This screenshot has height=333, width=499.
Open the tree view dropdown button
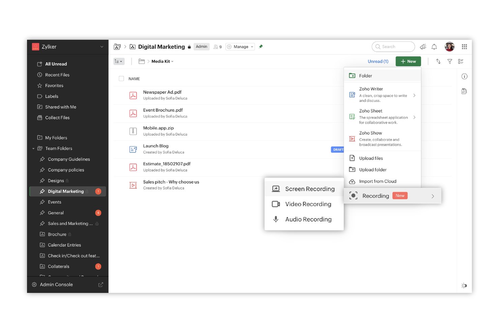[x=119, y=61]
